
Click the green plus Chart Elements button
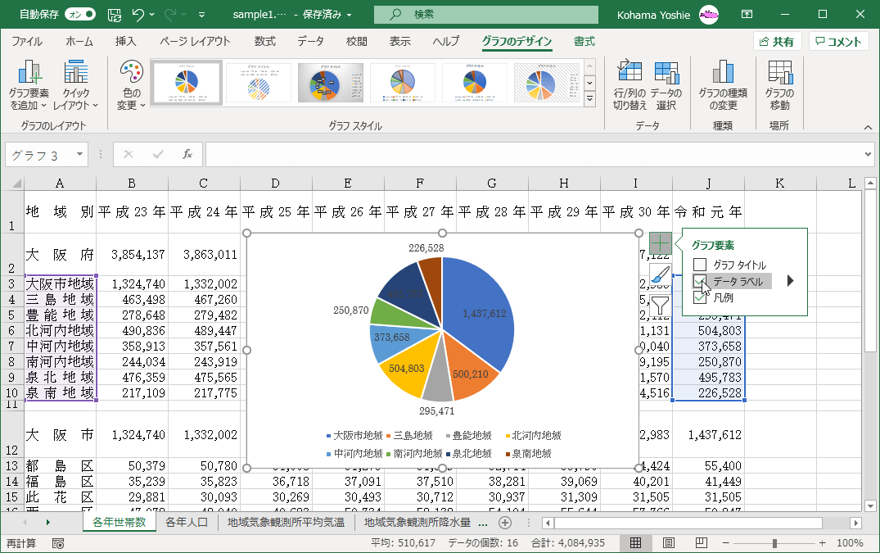661,243
